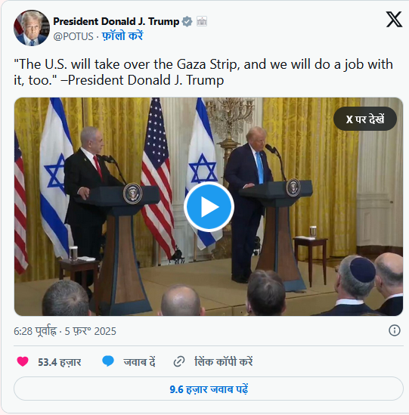The width and height of the screenshot is (409, 415).
Task: Click the blue reply speech bubble icon
Action: pos(108,361)
